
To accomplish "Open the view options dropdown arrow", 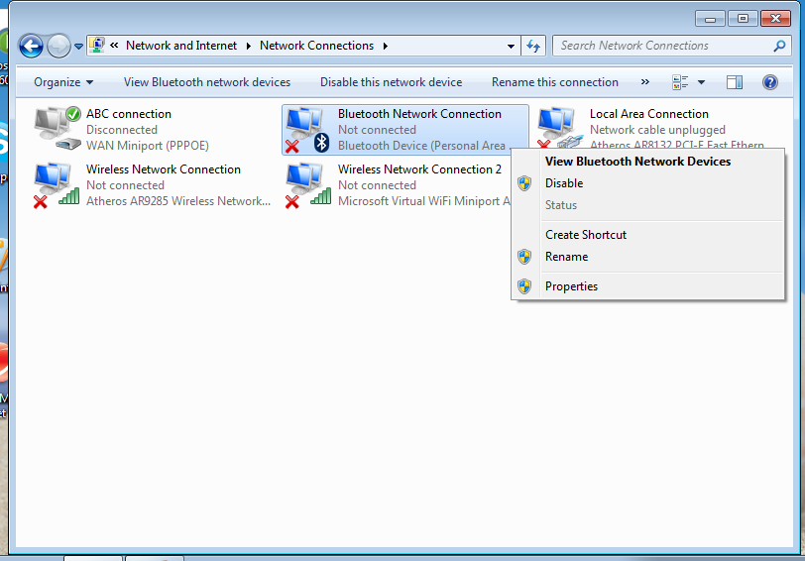I will [x=701, y=82].
